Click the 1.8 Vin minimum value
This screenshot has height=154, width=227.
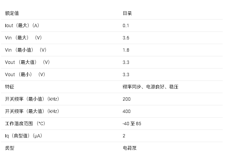pyautogui.click(x=126, y=50)
